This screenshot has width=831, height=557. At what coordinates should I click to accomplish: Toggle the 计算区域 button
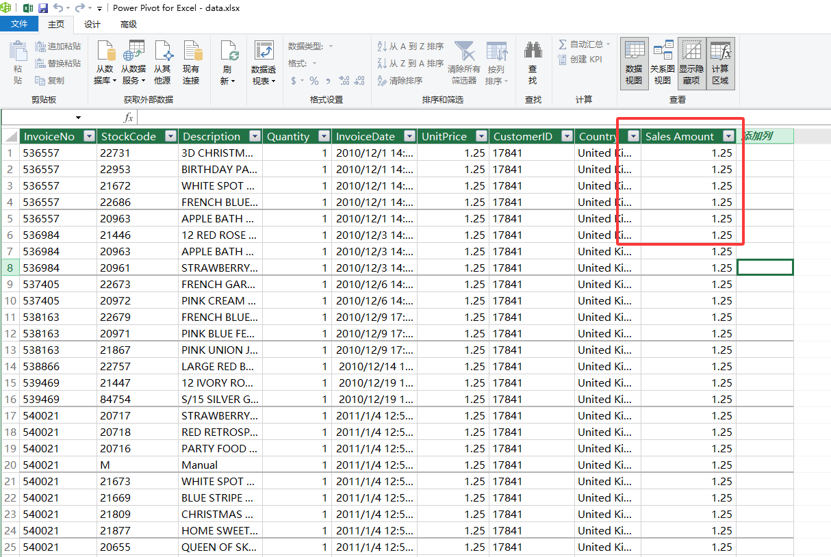(x=720, y=62)
